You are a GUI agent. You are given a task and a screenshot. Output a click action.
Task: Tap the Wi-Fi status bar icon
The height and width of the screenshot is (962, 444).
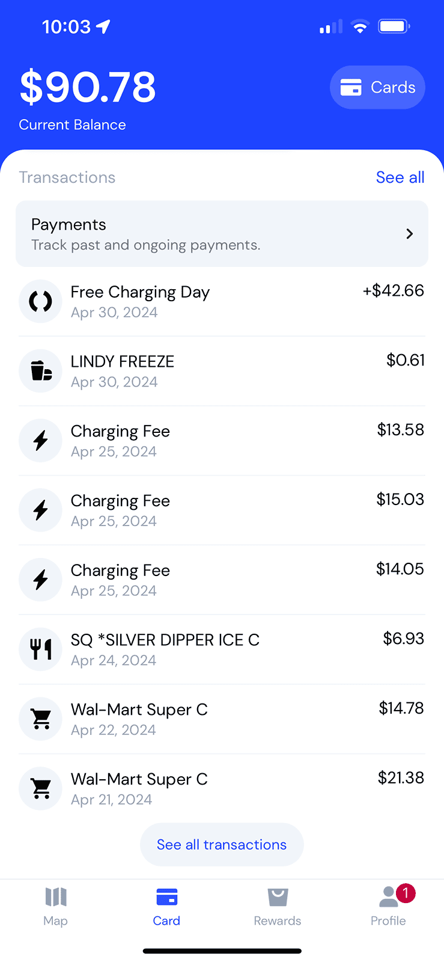tap(360, 26)
